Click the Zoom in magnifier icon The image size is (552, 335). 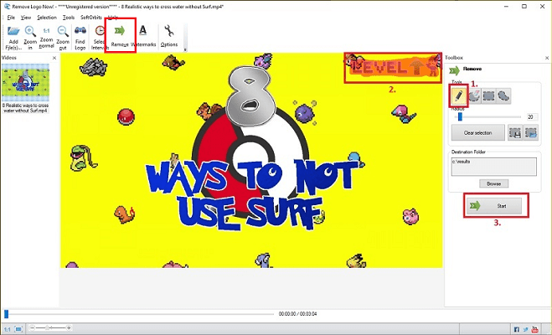[x=30, y=32]
